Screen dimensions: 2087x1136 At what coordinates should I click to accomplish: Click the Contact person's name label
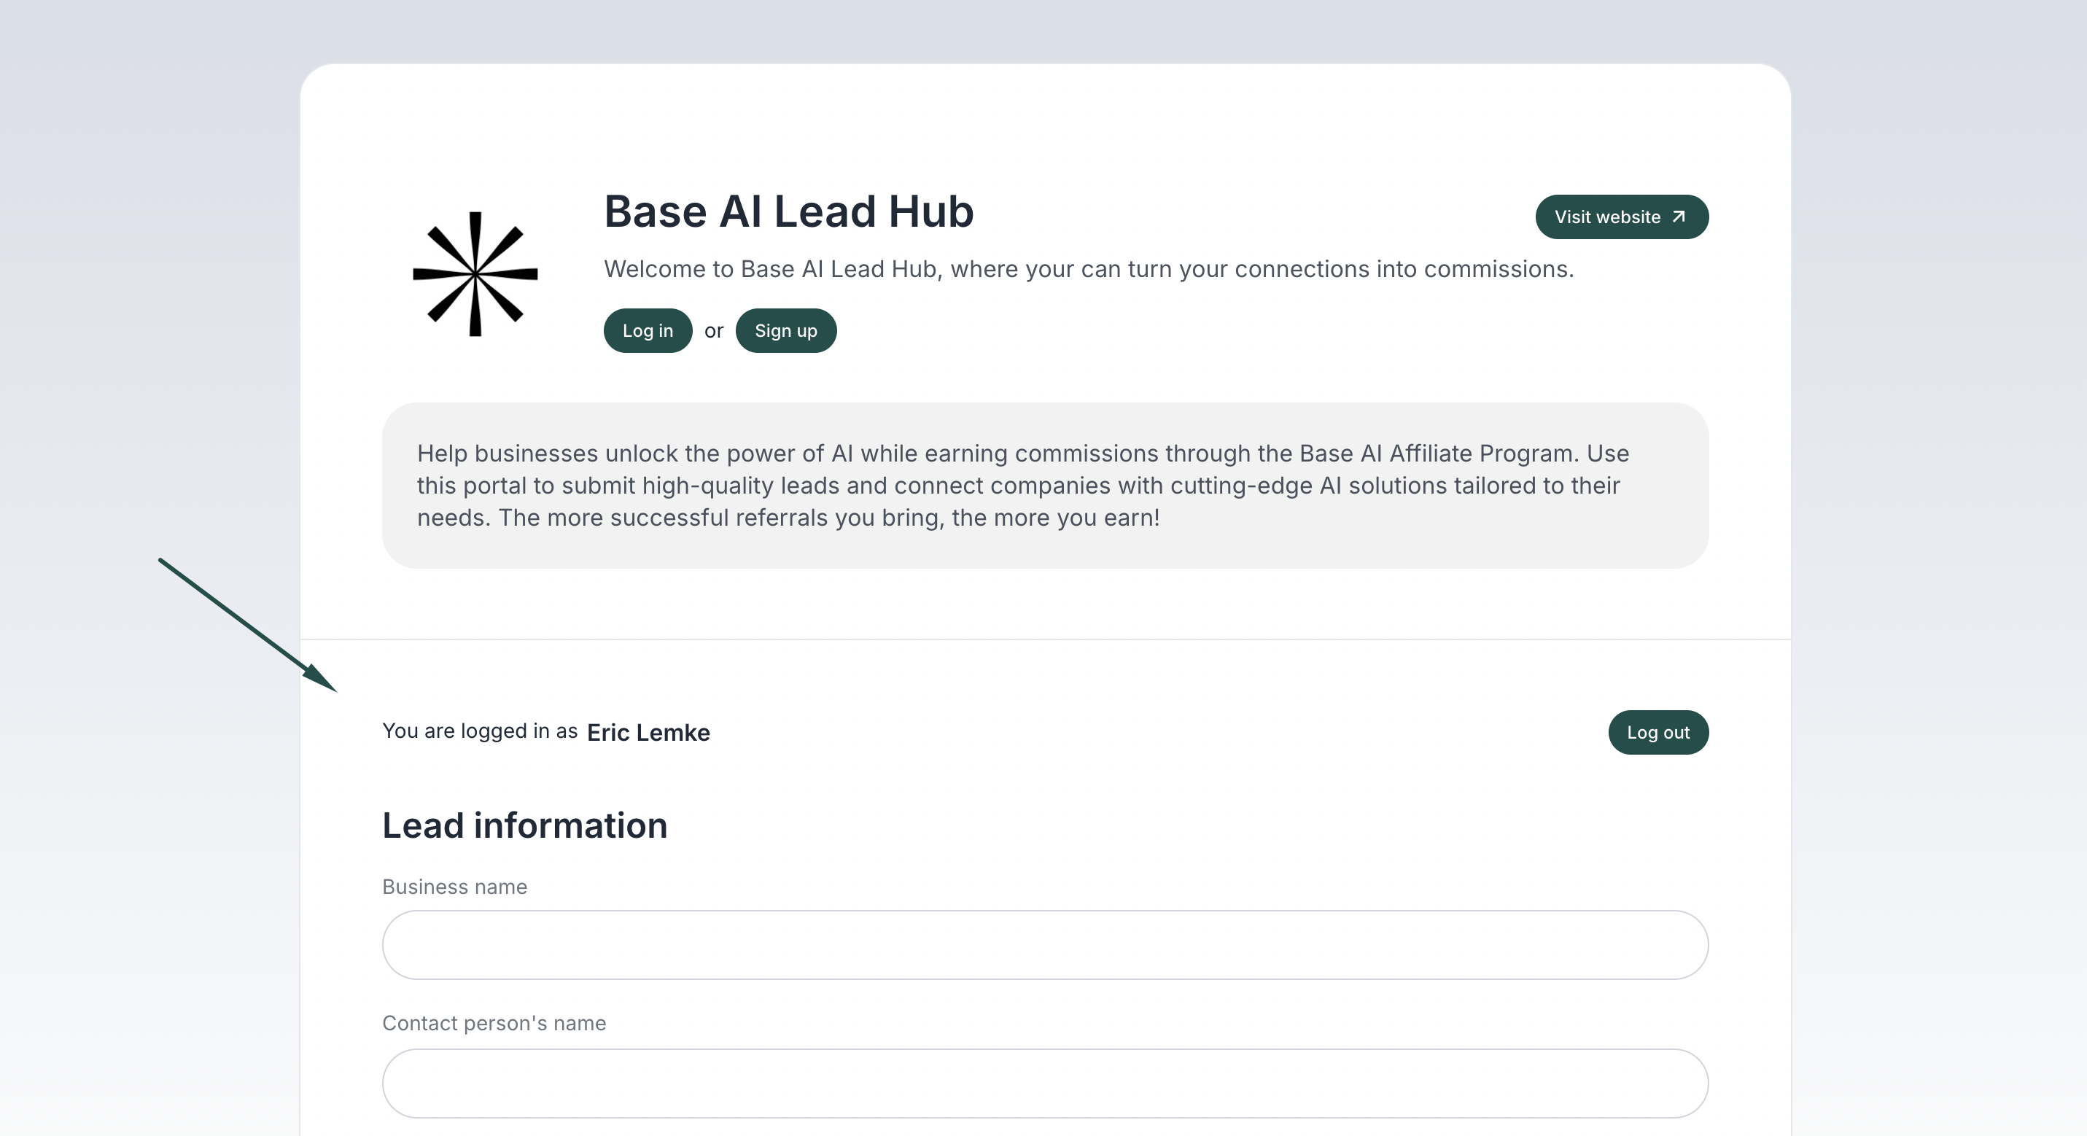pyautogui.click(x=494, y=1024)
